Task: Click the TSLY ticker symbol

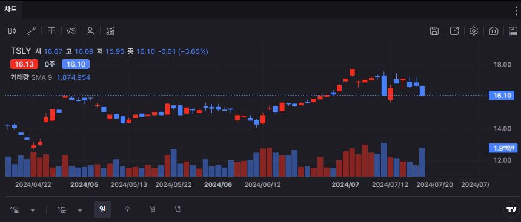Action: tap(21, 51)
